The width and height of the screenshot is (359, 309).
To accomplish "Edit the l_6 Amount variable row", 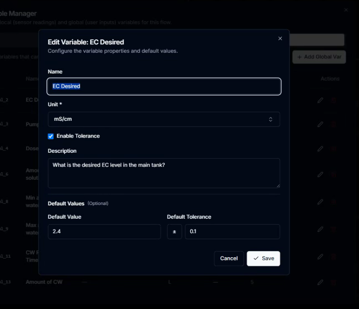I will (320, 174).
